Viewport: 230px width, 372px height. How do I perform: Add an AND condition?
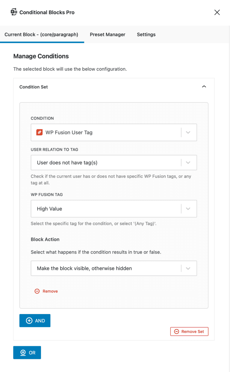pos(35,320)
